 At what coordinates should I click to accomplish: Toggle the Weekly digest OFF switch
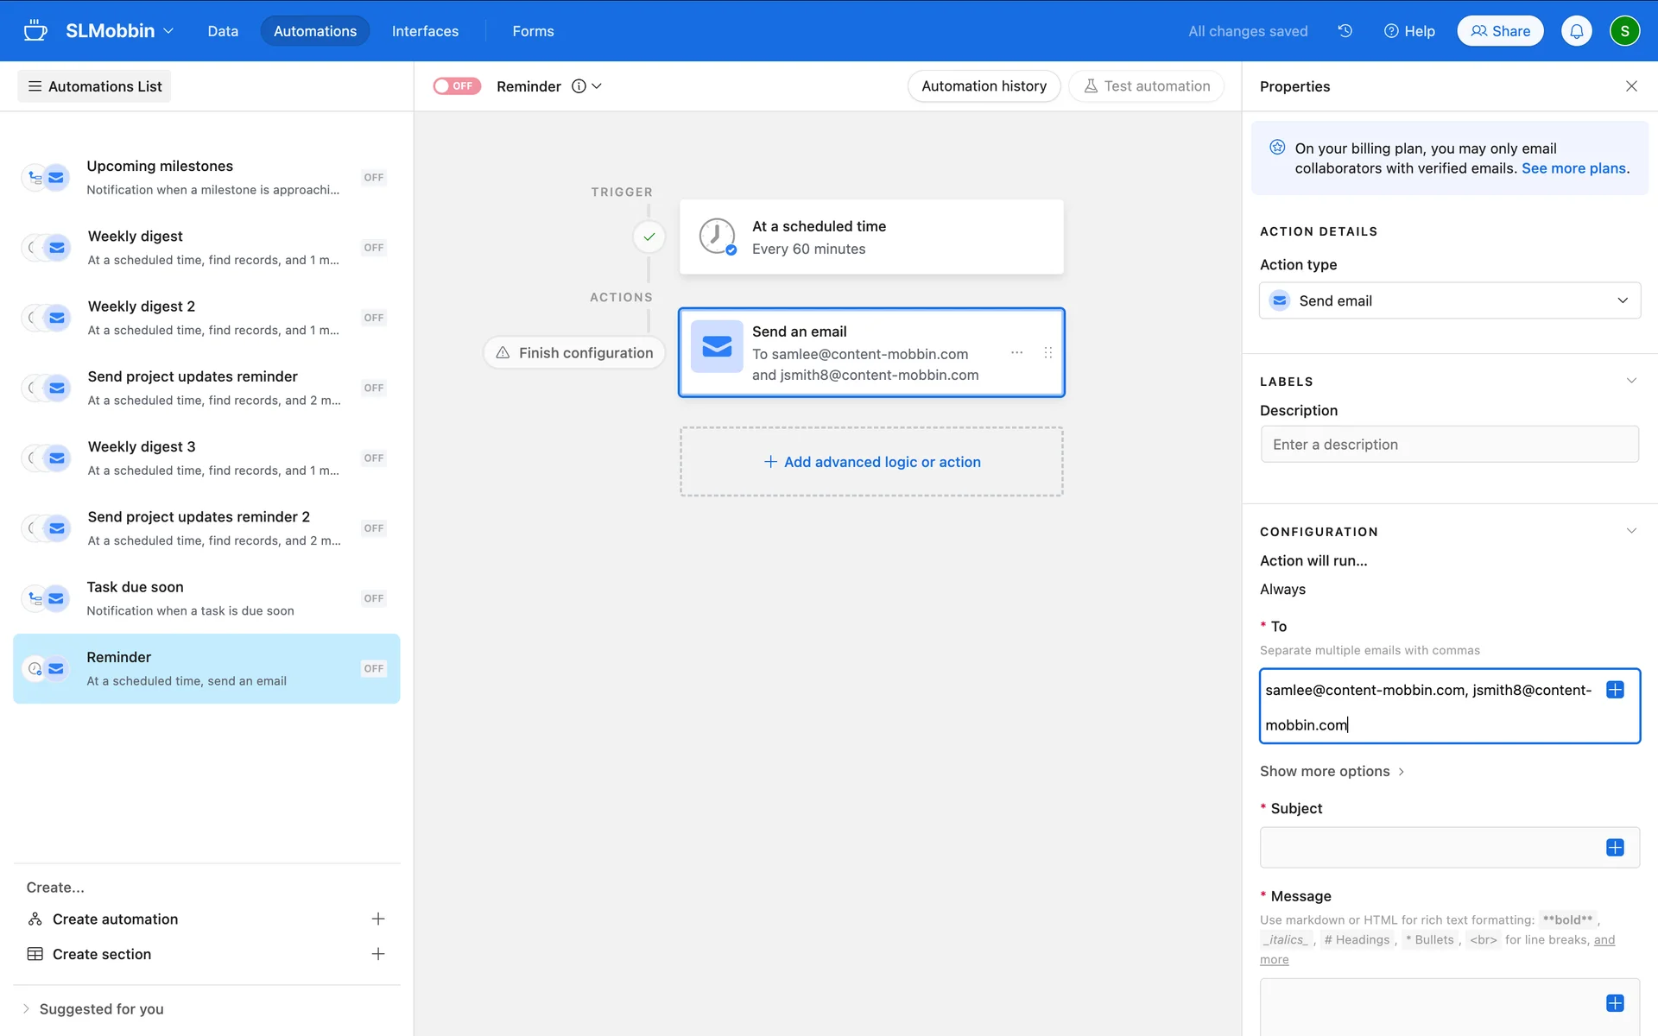(x=373, y=248)
